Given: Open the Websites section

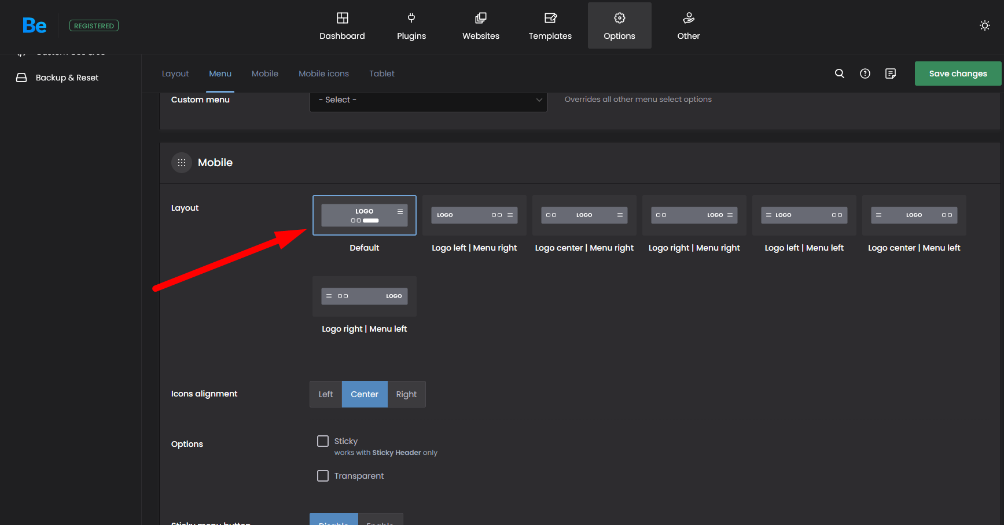Looking at the screenshot, I should (480, 26).
